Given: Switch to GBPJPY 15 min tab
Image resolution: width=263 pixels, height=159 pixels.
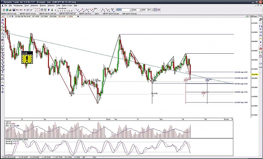Looking at the screenshot, I should (28, 13).
